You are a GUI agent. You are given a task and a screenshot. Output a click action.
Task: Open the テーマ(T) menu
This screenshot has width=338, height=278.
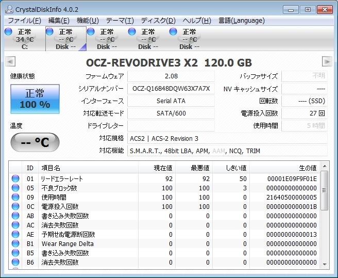[x=120, y=21]
